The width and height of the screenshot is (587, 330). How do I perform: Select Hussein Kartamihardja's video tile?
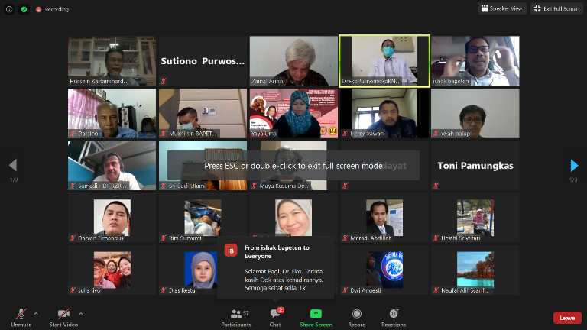pos(112,60)
